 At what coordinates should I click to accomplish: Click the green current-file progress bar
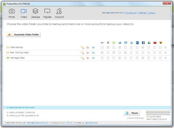[x=158, y=114]
